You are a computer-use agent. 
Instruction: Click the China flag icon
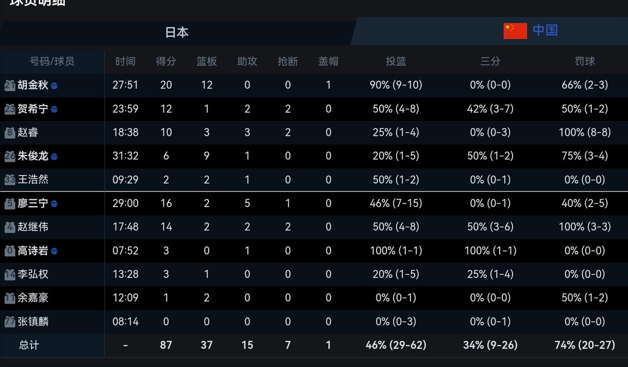tap(515, 31)
